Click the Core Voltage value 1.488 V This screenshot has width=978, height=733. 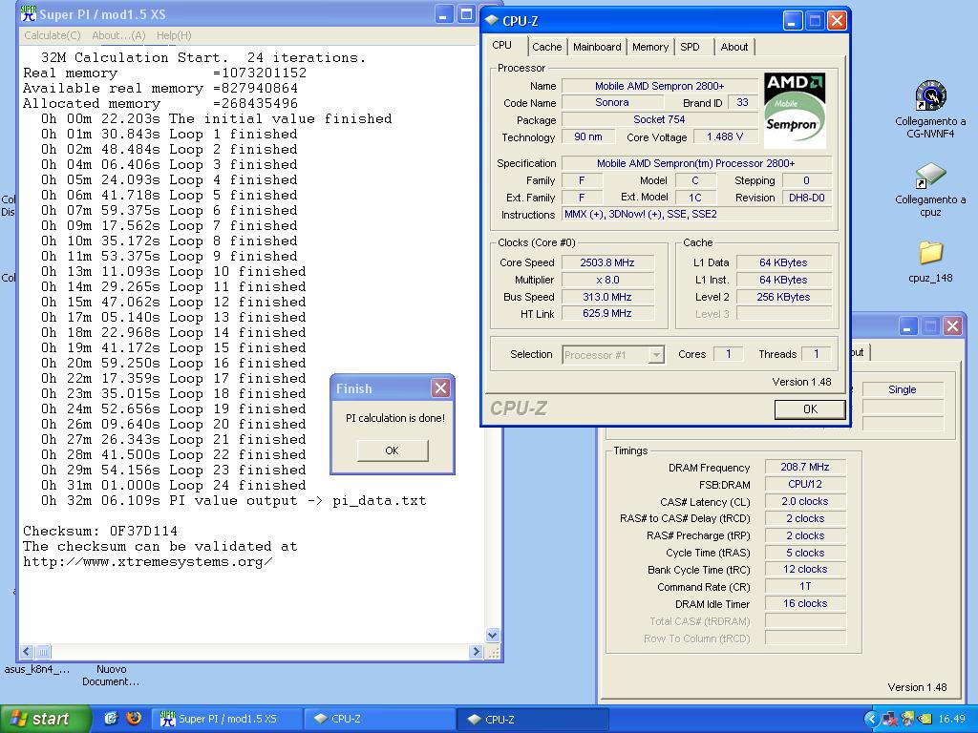[725, 136]
